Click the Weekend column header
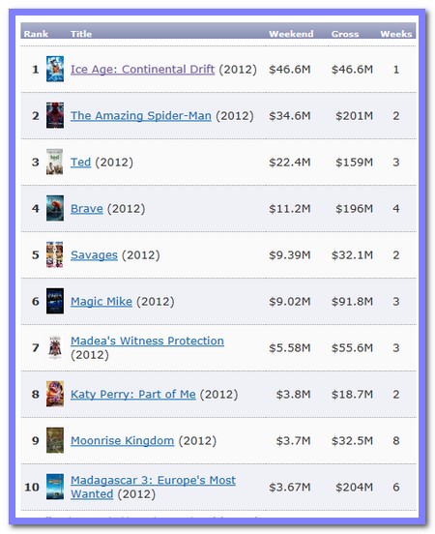The width and height of the screenshot is (435, 534). [291, 34]
